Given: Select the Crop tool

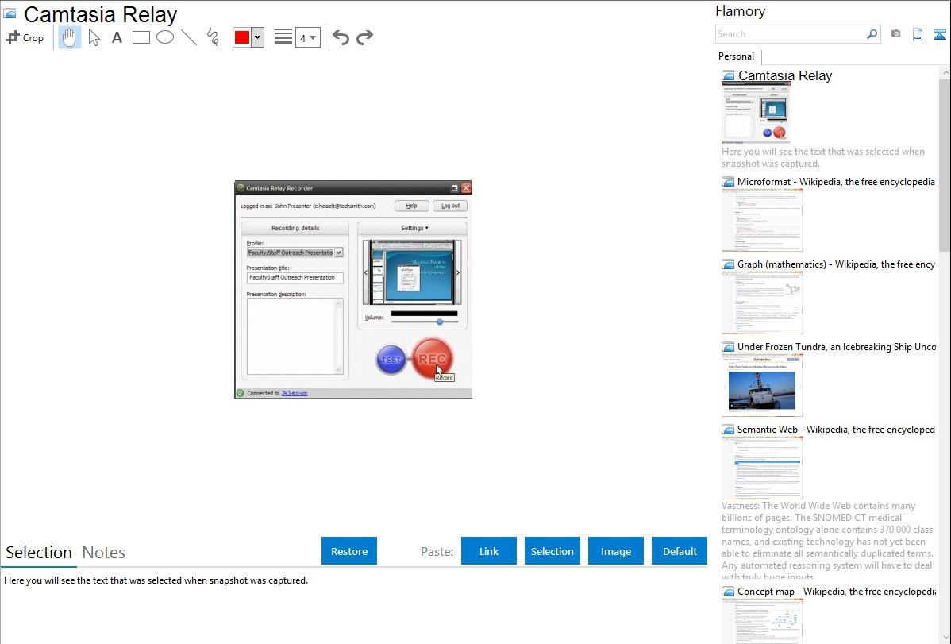Looking at the screenshot, I should 25,37.
